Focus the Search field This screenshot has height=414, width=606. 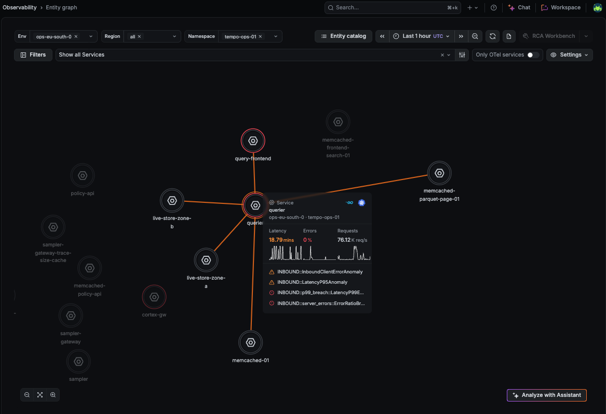click(x=393, y=8)
